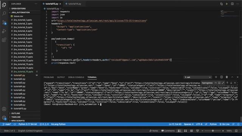Open errors and warnings count
The height and width of the screenshot is (136, 242).
click(44, 124)
